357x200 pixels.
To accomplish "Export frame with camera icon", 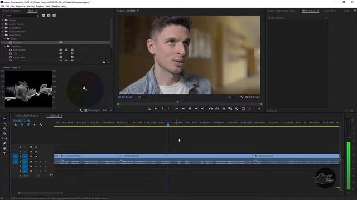I will click(224, 109).
